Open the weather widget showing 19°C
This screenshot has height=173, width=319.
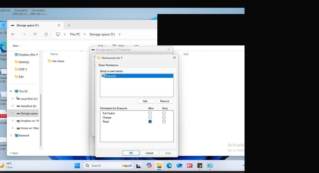(x=7, y=165)
